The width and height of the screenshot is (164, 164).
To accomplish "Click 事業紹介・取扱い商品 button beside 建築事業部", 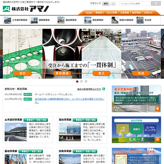I will point(85,120).
